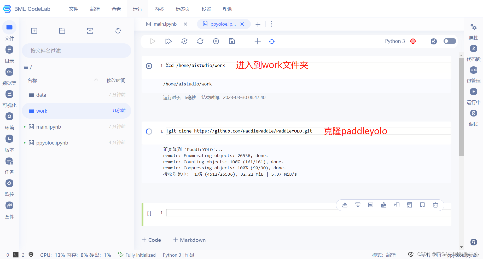Create a new folder in file browser
Viewport: 483px width, 259px height.
pyautogui.click(x=62, y=31)
